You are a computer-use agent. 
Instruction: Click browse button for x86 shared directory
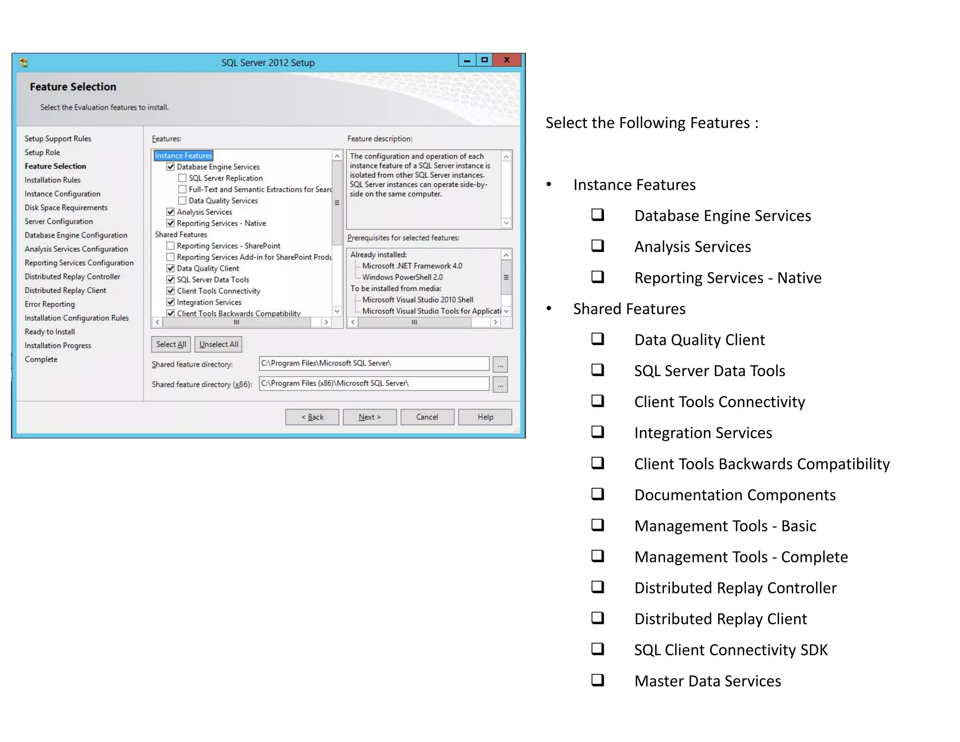coord(500,385)
